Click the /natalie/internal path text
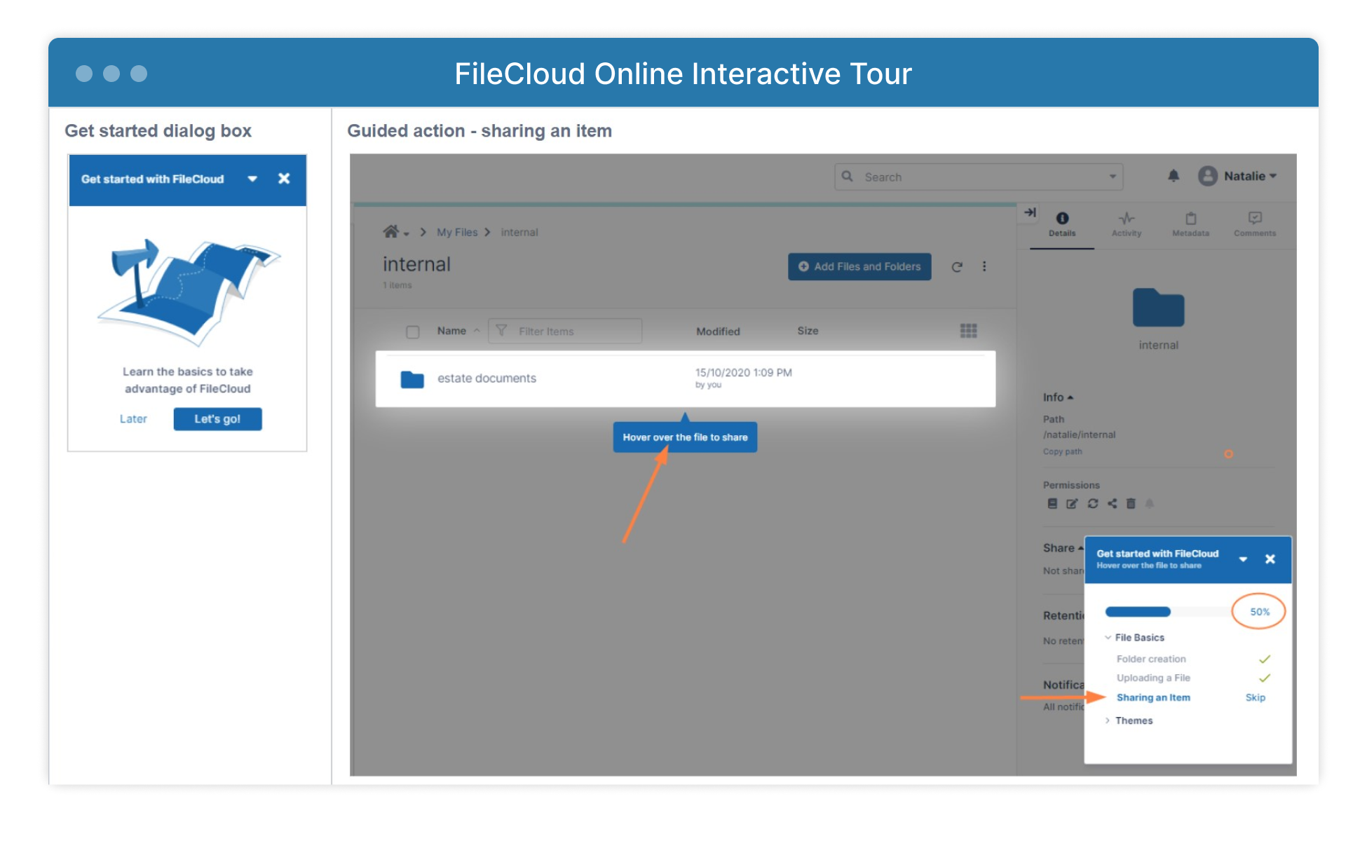 [1079, 435]
